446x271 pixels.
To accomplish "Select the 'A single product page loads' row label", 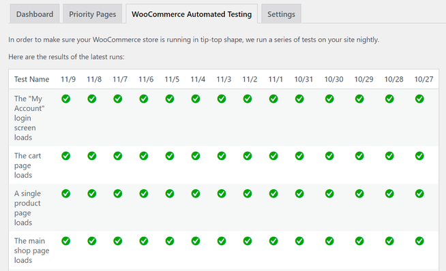I will tap(27, 208).
